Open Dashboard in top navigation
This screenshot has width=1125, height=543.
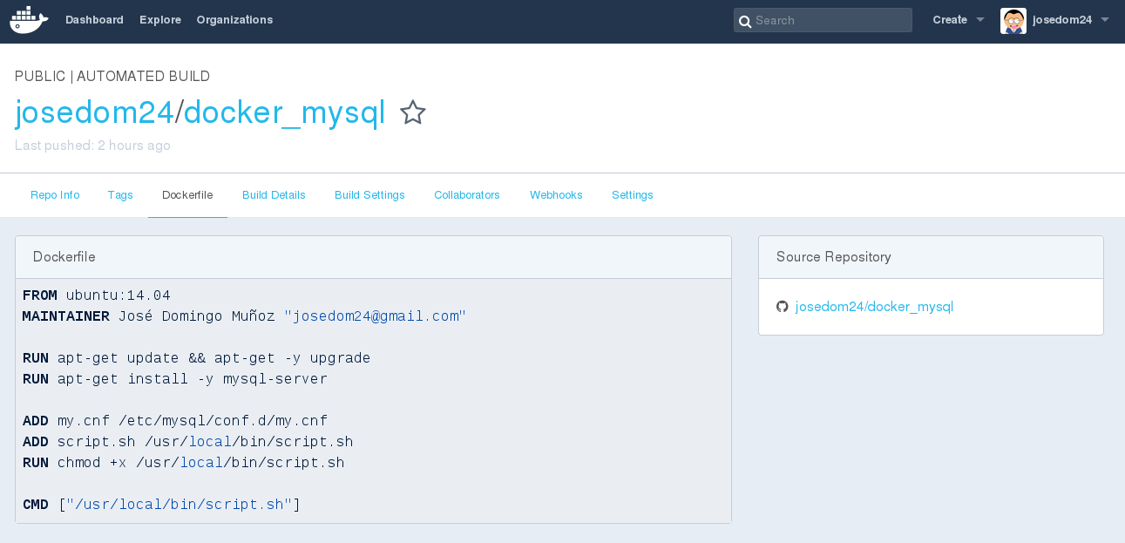click(94, 20)
